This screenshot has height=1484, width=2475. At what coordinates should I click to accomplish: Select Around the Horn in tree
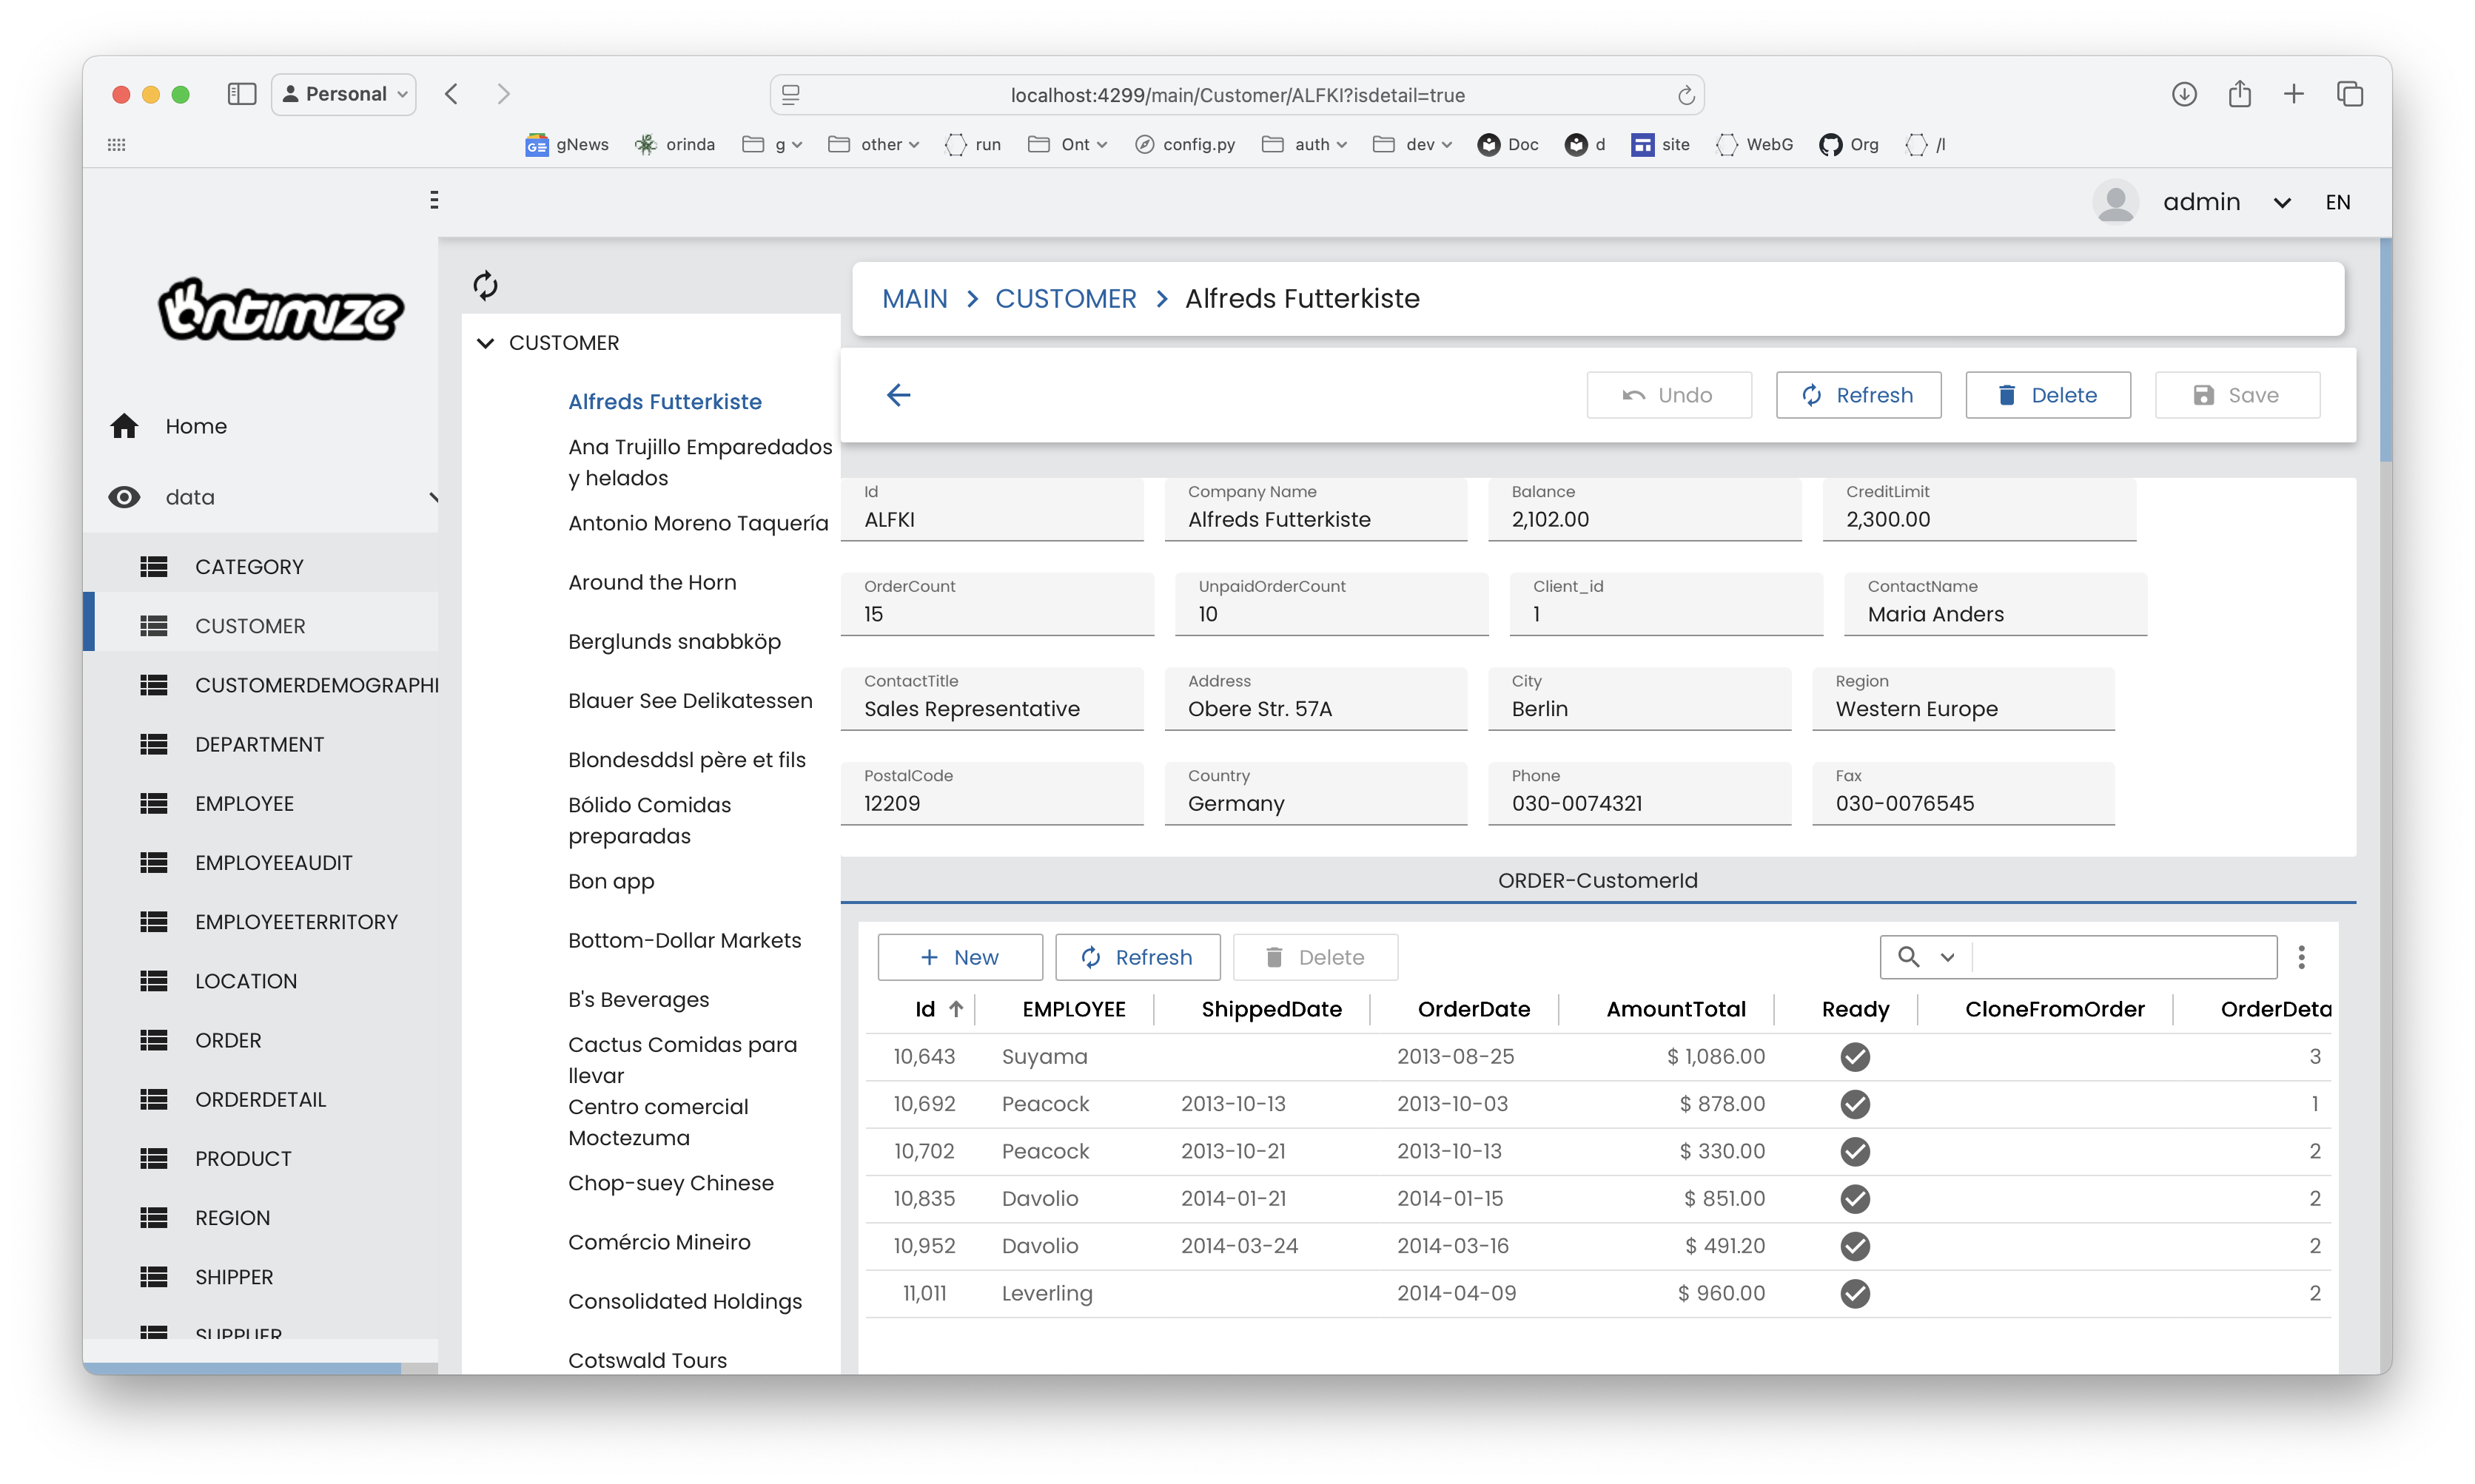652,583
